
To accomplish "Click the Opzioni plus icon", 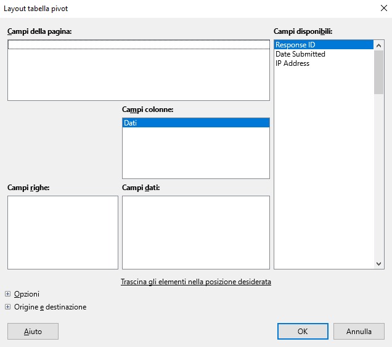I will click(x=8, y=294).
